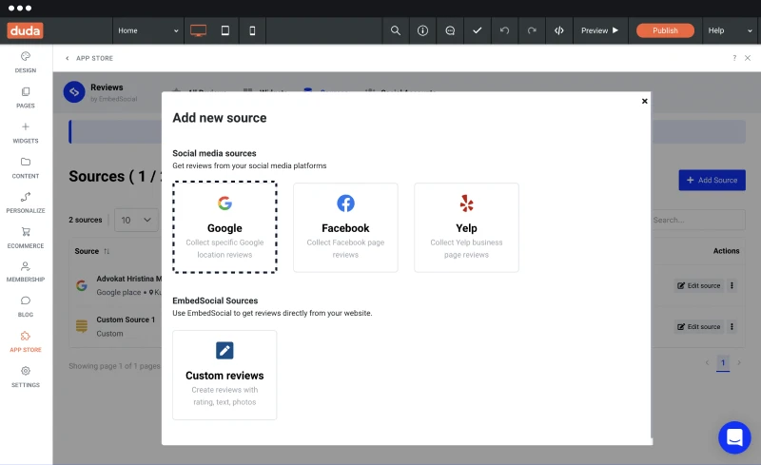Image resolution: width=761 pixels, height=465 pixels.
Task: Select the Yelp source card
Action: coord(466,227)
